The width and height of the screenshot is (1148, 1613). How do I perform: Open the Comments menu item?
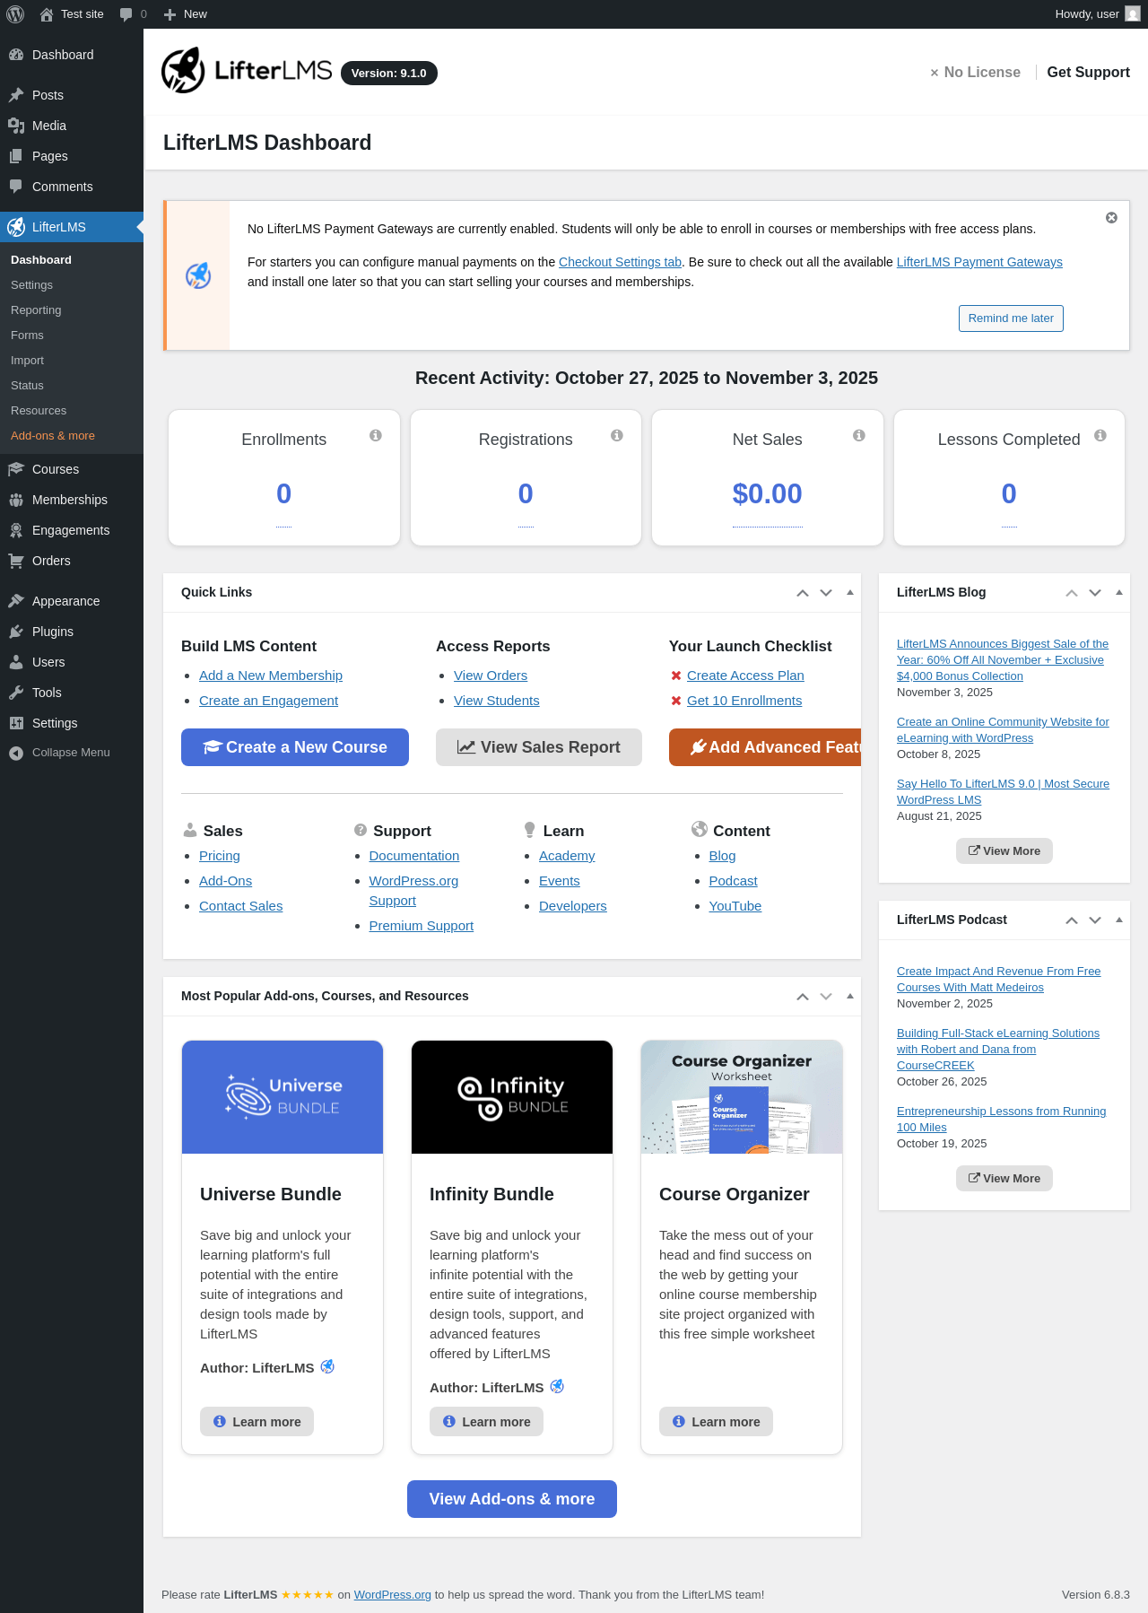(x=72, y=187)
